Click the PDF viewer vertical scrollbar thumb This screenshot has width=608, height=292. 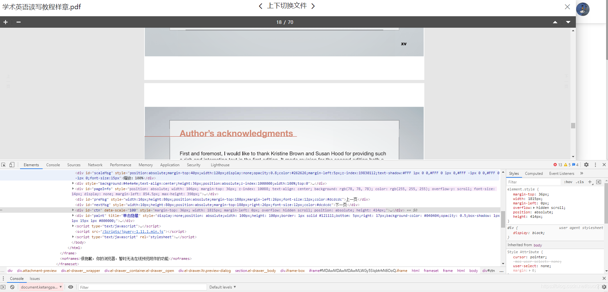tap(573, 125)
